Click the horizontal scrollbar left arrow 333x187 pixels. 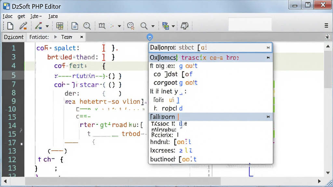5,181
